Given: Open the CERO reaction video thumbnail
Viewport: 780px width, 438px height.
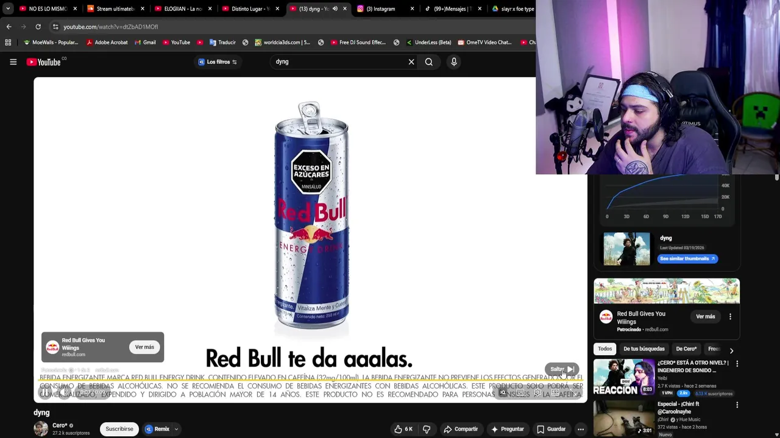Looking at the screenshot, I should [x=623, y=377].
